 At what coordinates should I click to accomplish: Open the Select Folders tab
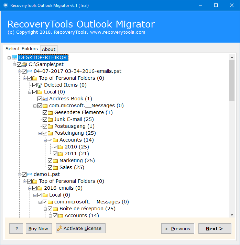tap(22, 48)
